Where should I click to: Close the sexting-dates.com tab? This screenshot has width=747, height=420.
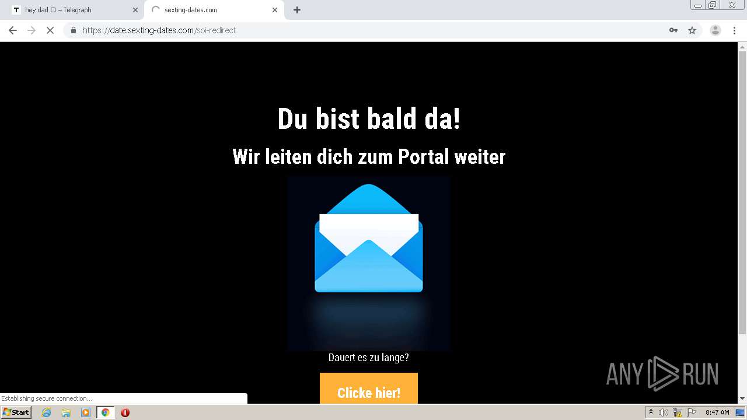[x=275, y=10]
